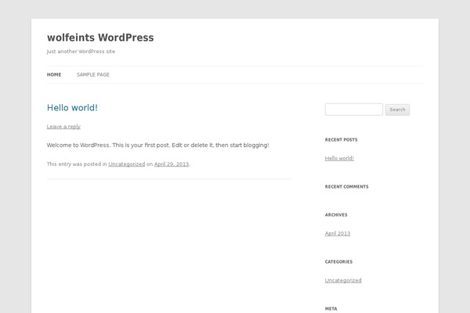Open the Hello world! post title

coord(72,108)
